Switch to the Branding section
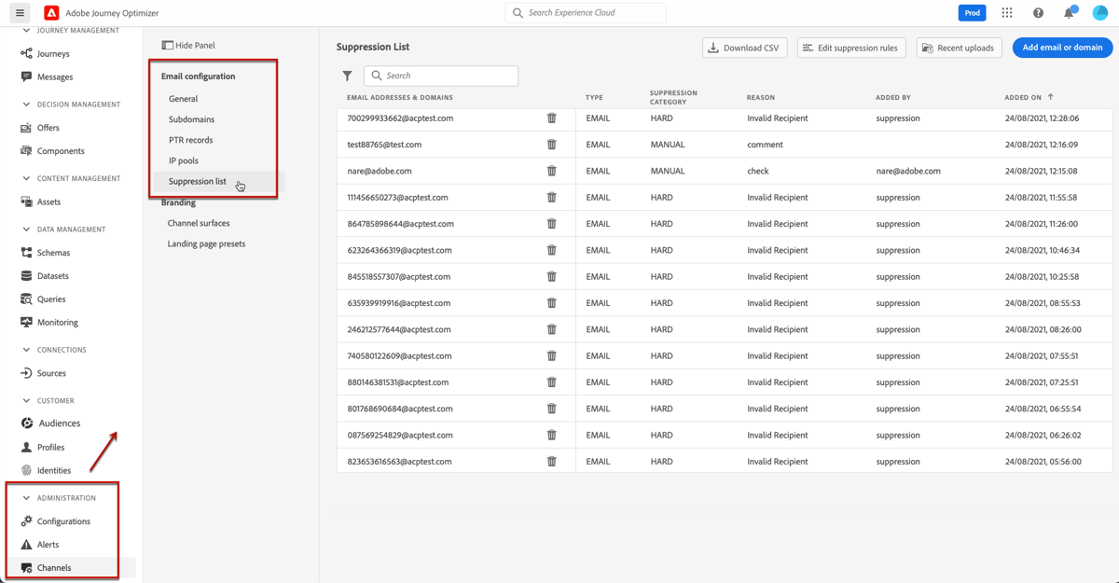Screen dimensions: 1119x583 tap(177, 201)
